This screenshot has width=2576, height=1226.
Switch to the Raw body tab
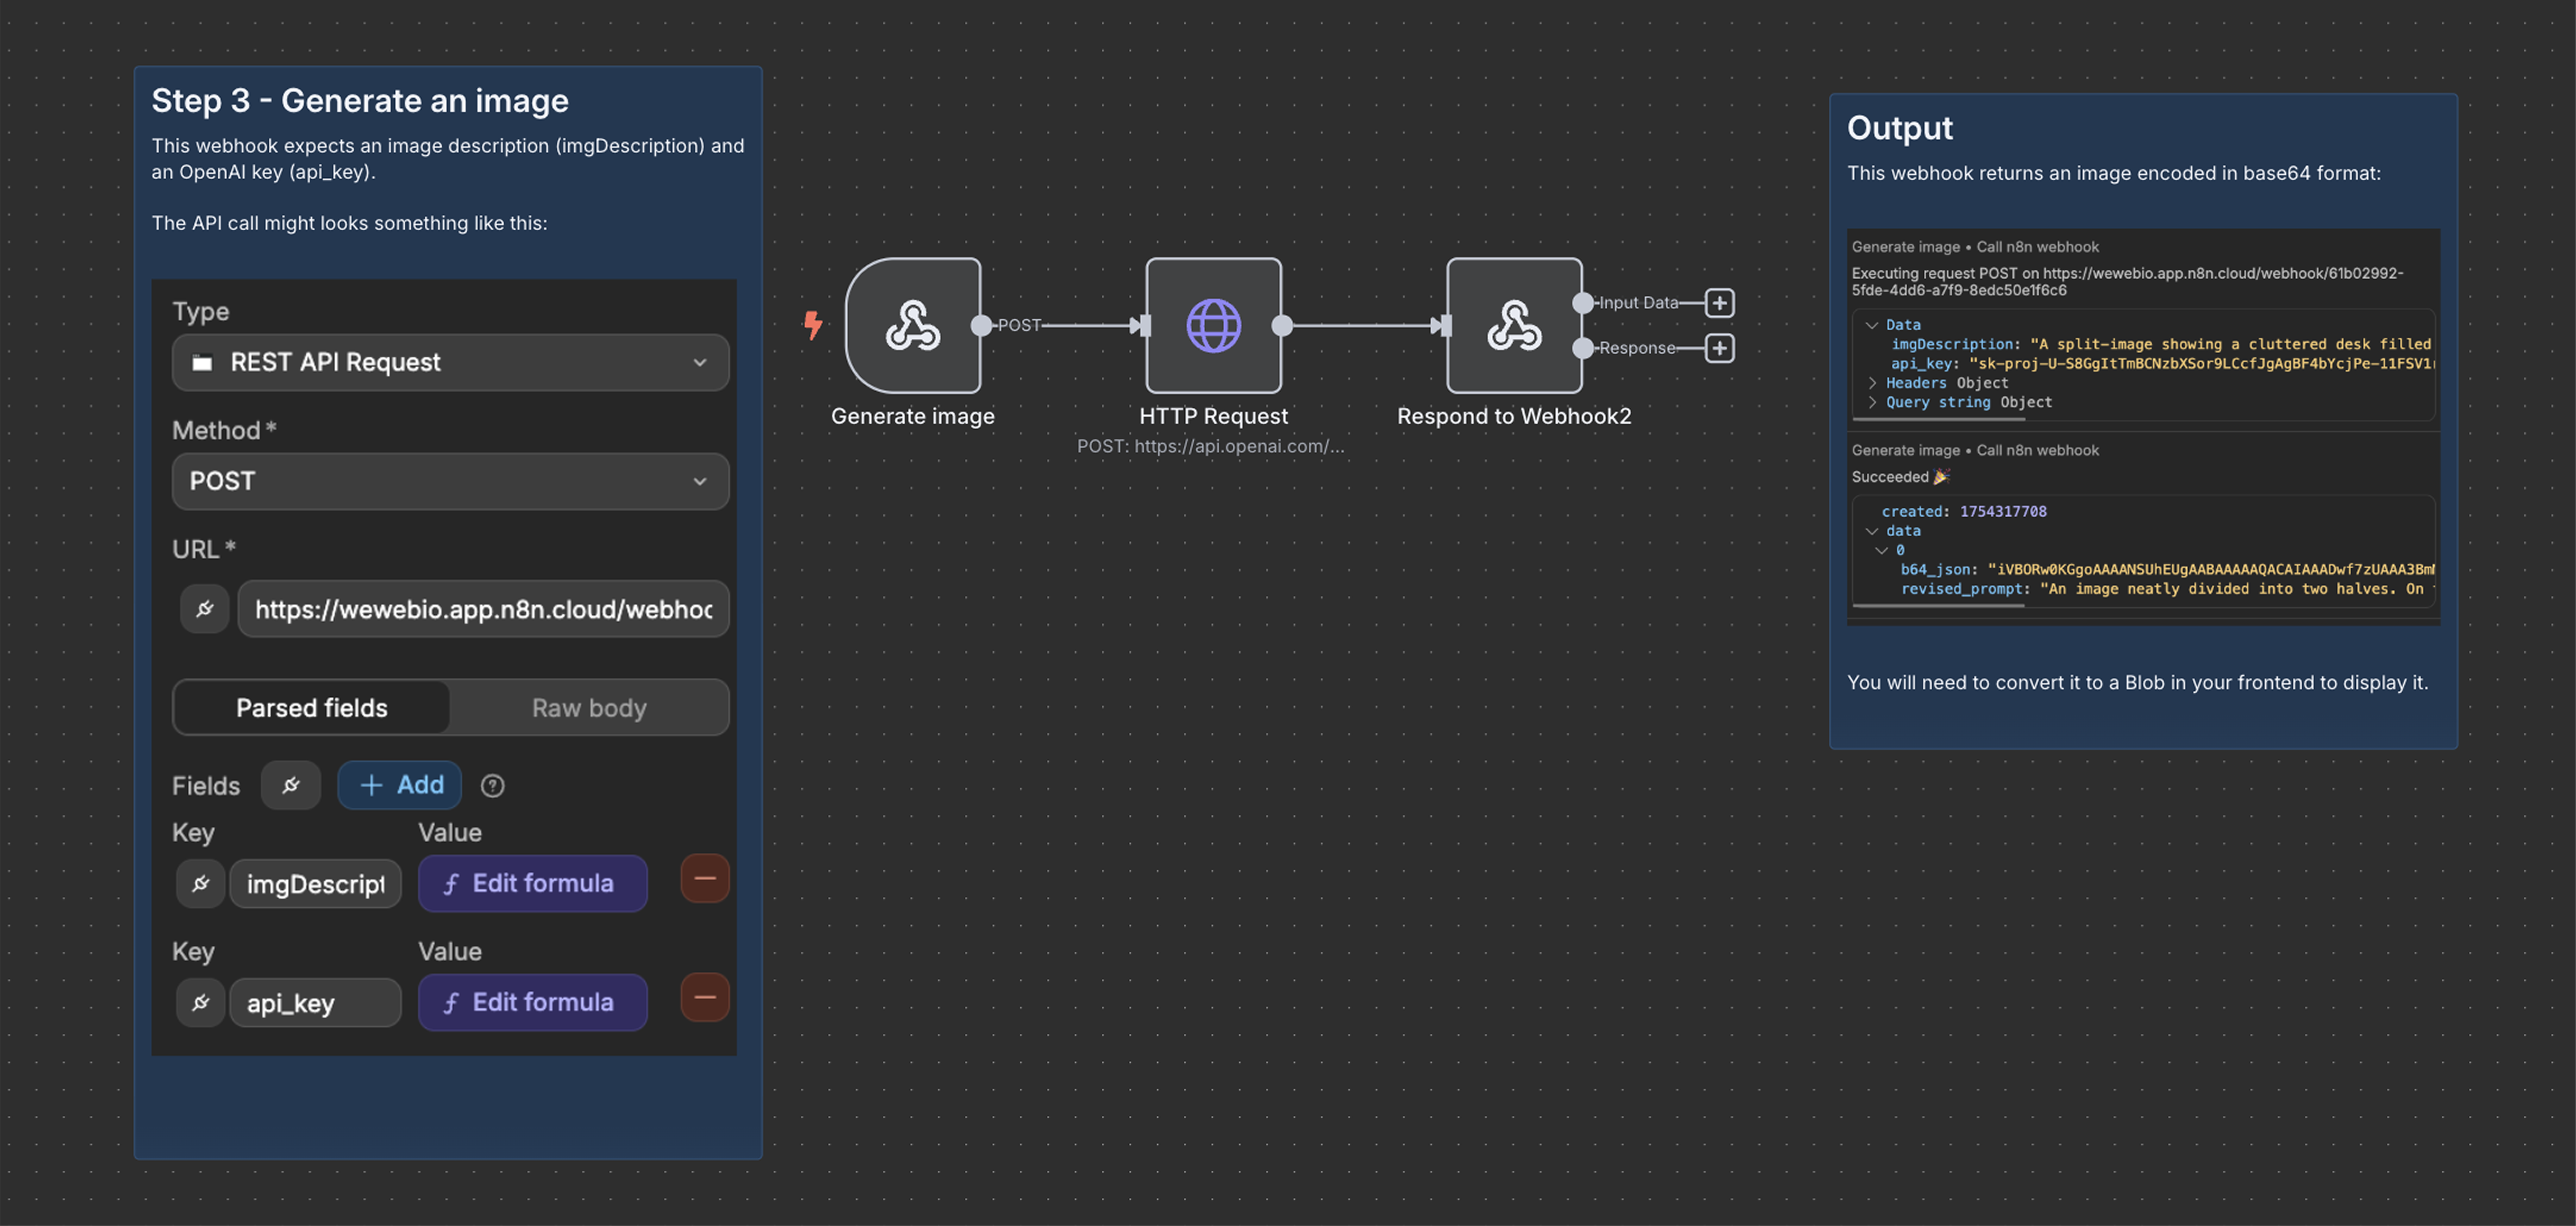pos(589,708)
